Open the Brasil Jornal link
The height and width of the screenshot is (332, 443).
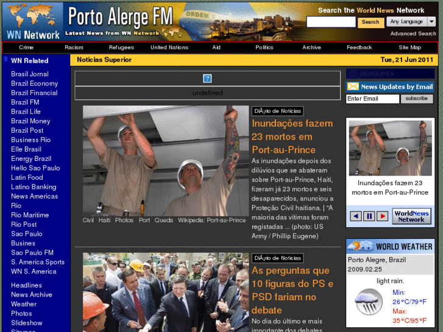(x=30, y=74)
